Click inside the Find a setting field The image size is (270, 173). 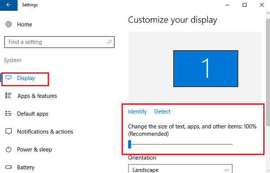coord(59,42)
